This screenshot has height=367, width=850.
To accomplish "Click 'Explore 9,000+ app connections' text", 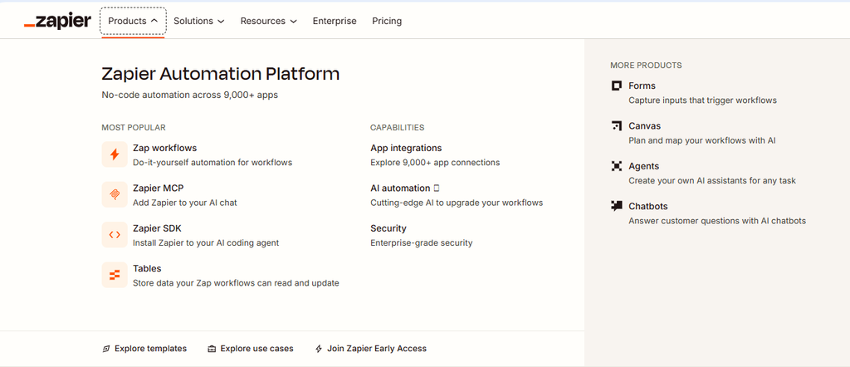I will point(435,162).
